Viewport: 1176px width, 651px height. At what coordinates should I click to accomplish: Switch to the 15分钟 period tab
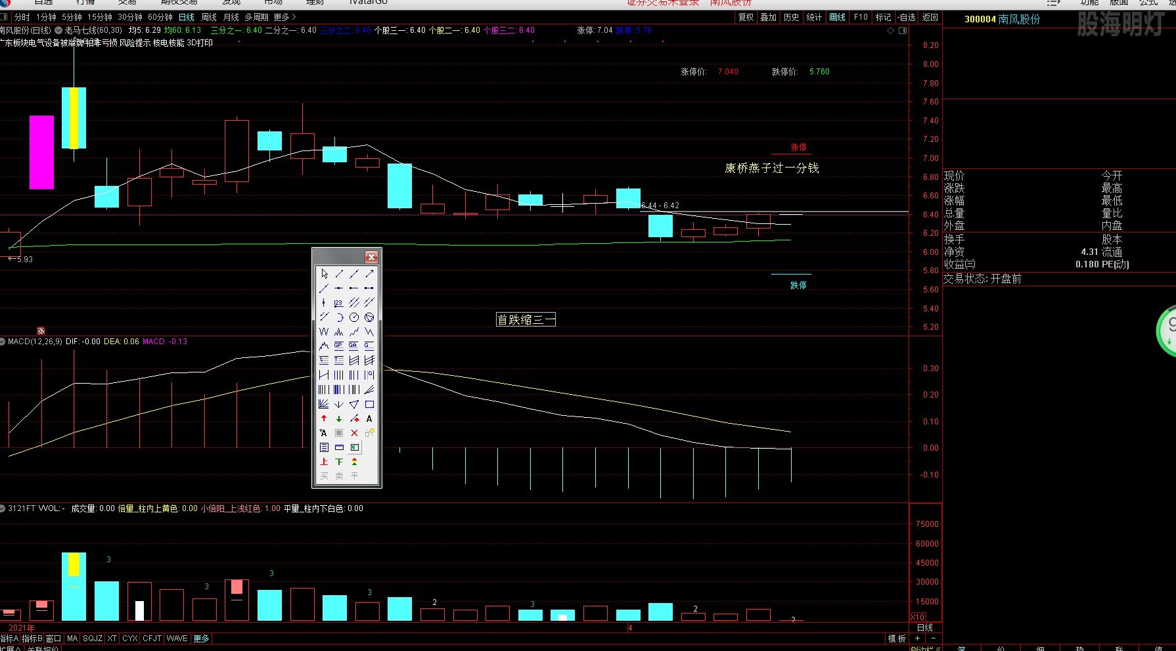(100, 17)
